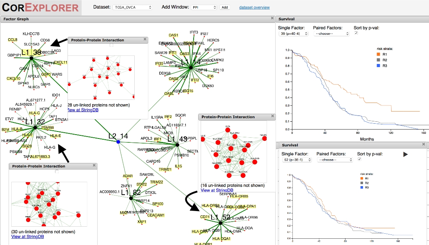
Task: Close the bottom-left Protein-Protein Interaction window
Action: tap(94, 165)
